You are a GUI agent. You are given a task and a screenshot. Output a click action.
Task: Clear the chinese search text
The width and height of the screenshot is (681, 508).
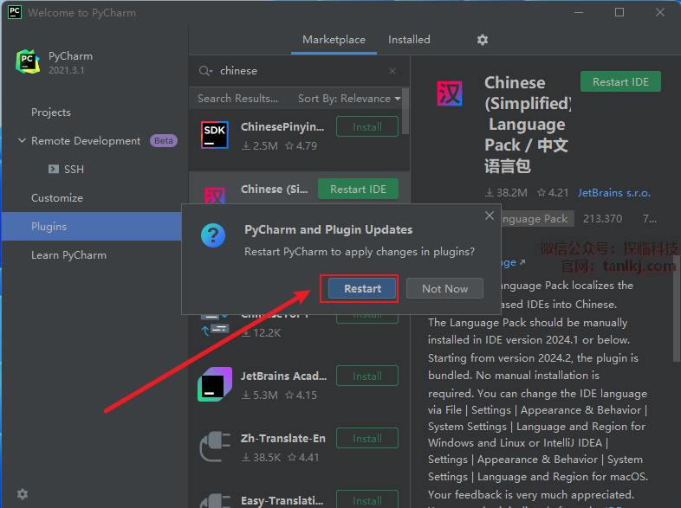click(x=392, y=71)
